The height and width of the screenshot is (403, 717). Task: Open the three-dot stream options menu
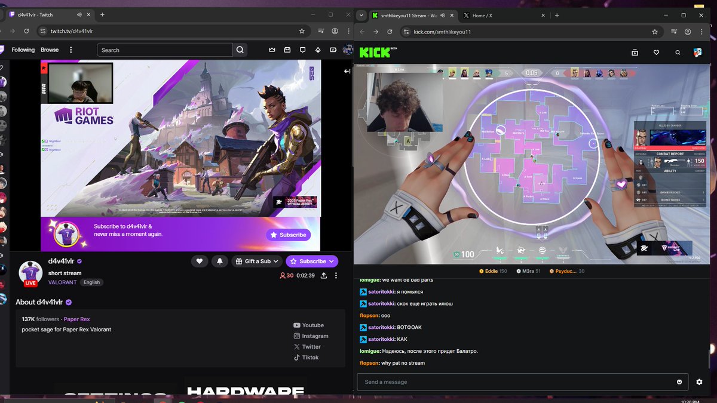(x=336, y=275)
